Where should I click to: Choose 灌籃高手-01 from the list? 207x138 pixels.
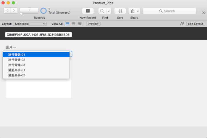pyautogui.click(x=17, y=70)
